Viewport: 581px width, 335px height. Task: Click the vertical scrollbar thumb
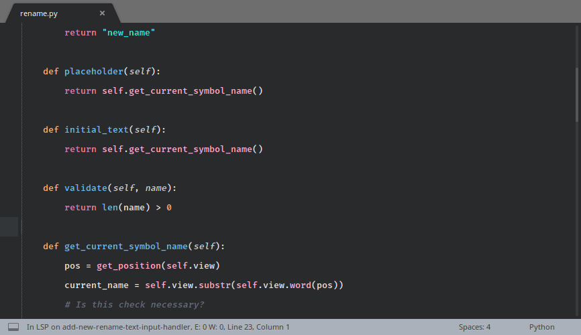click(x=577, y=94)
